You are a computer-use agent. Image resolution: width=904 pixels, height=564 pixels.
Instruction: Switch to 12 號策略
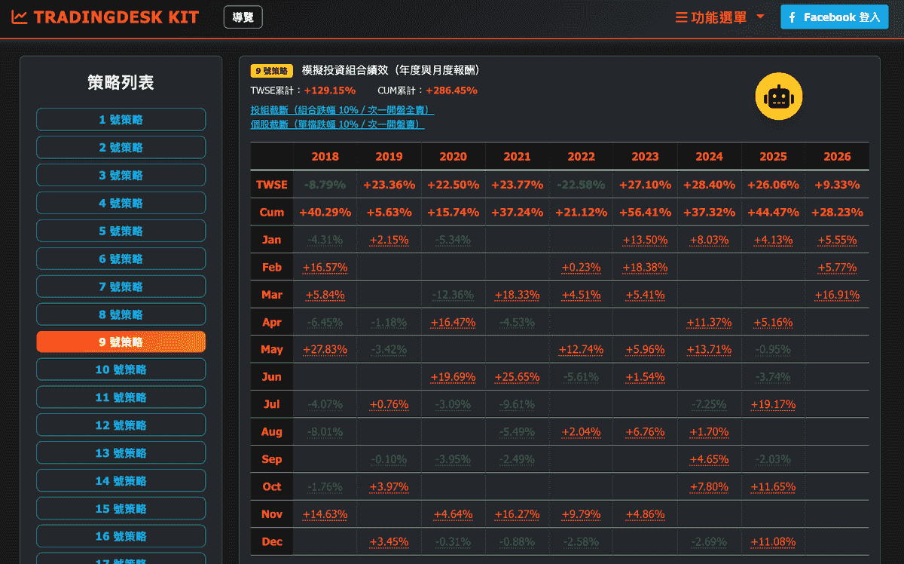121,425
